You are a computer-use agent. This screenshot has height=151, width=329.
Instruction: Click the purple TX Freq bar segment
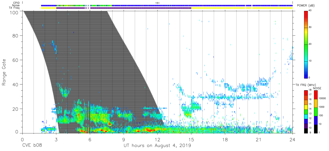point(124,8)
